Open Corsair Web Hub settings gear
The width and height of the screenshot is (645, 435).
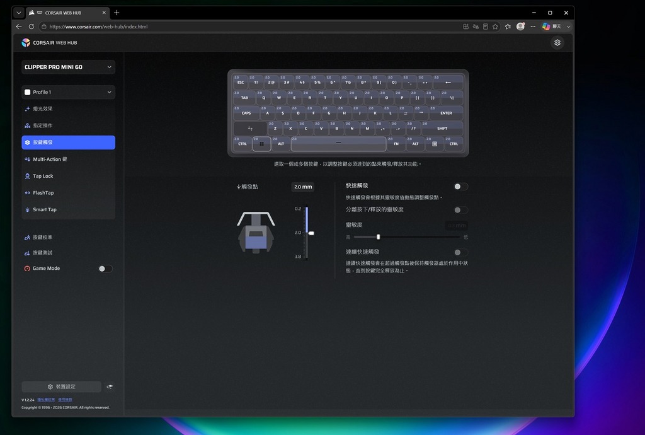[x=557, y=42]
